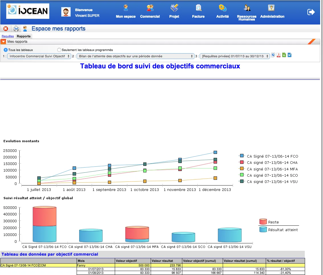The width and height of the screenshot is (323, 275).
Task: Click the Résultat atteint legend cylinder
Action: point(263,229)
